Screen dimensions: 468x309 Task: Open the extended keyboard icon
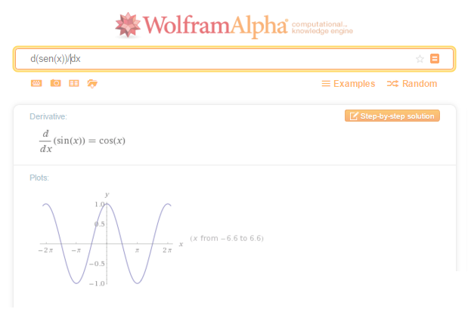[36, 83]
